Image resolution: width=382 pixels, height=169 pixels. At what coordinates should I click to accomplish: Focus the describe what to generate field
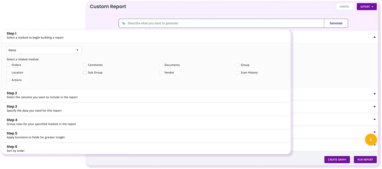click(x=222, y=23)
